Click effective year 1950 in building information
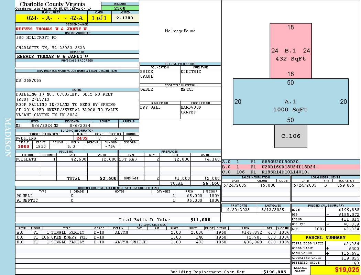Screen dimensions: 361x275 [41, 146]
